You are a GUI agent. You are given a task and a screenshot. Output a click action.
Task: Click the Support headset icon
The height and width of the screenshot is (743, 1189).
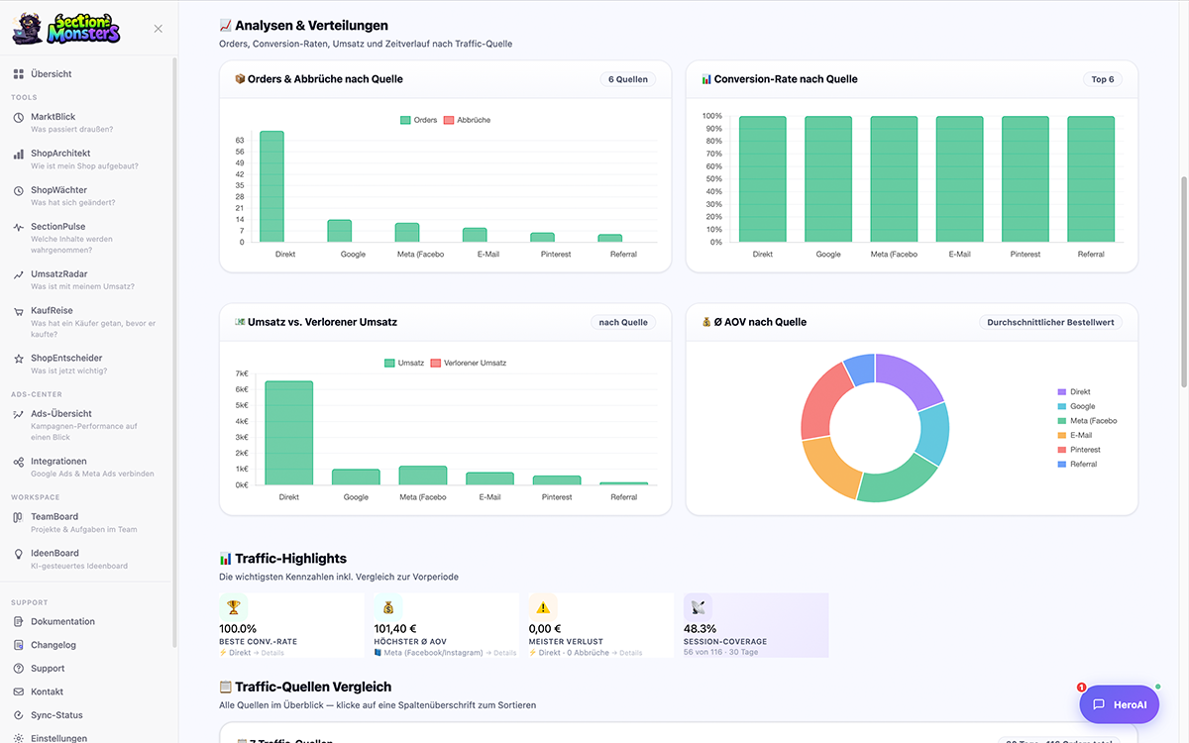pyautogui.click(x=19, y=669)
